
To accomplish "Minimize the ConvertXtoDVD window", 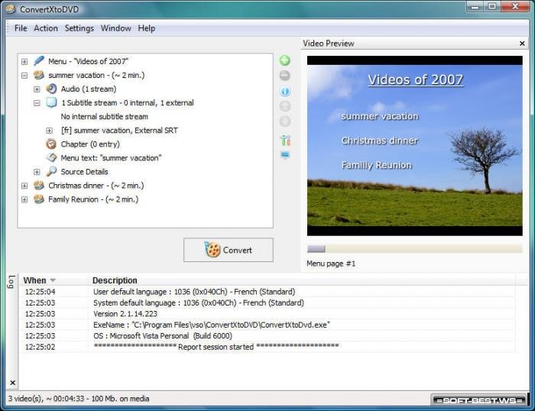I will pyautogui.click(x=475, y=6).
